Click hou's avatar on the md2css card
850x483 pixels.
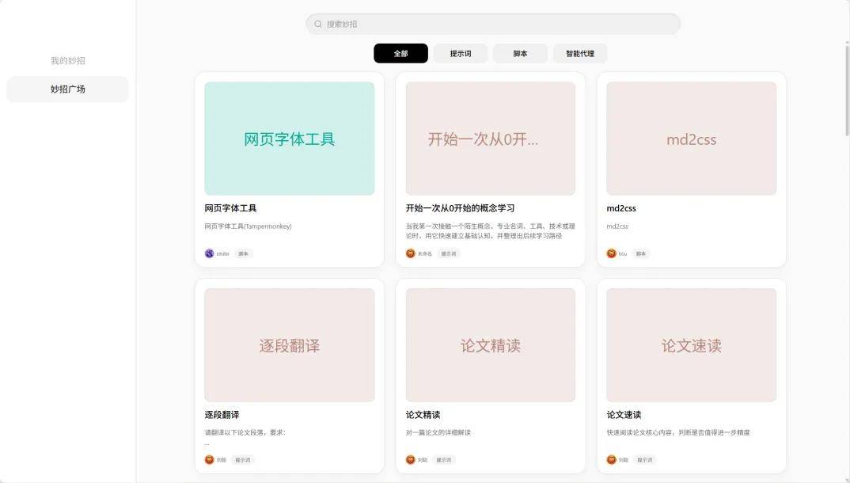point(609,253)
